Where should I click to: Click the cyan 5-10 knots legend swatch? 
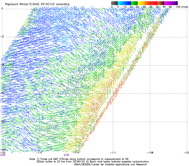[x=121, y=3]
